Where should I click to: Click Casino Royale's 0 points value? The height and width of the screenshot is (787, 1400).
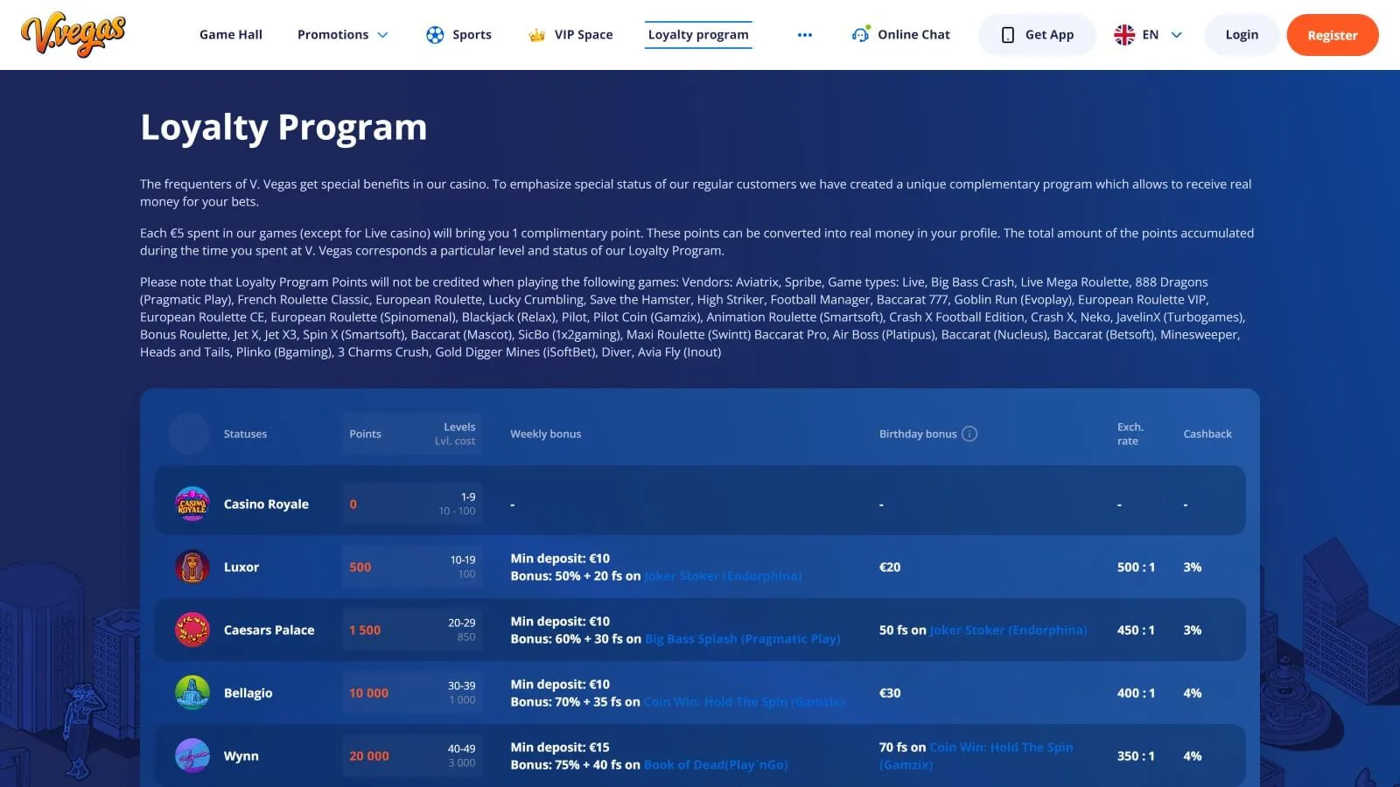[353, 505]
